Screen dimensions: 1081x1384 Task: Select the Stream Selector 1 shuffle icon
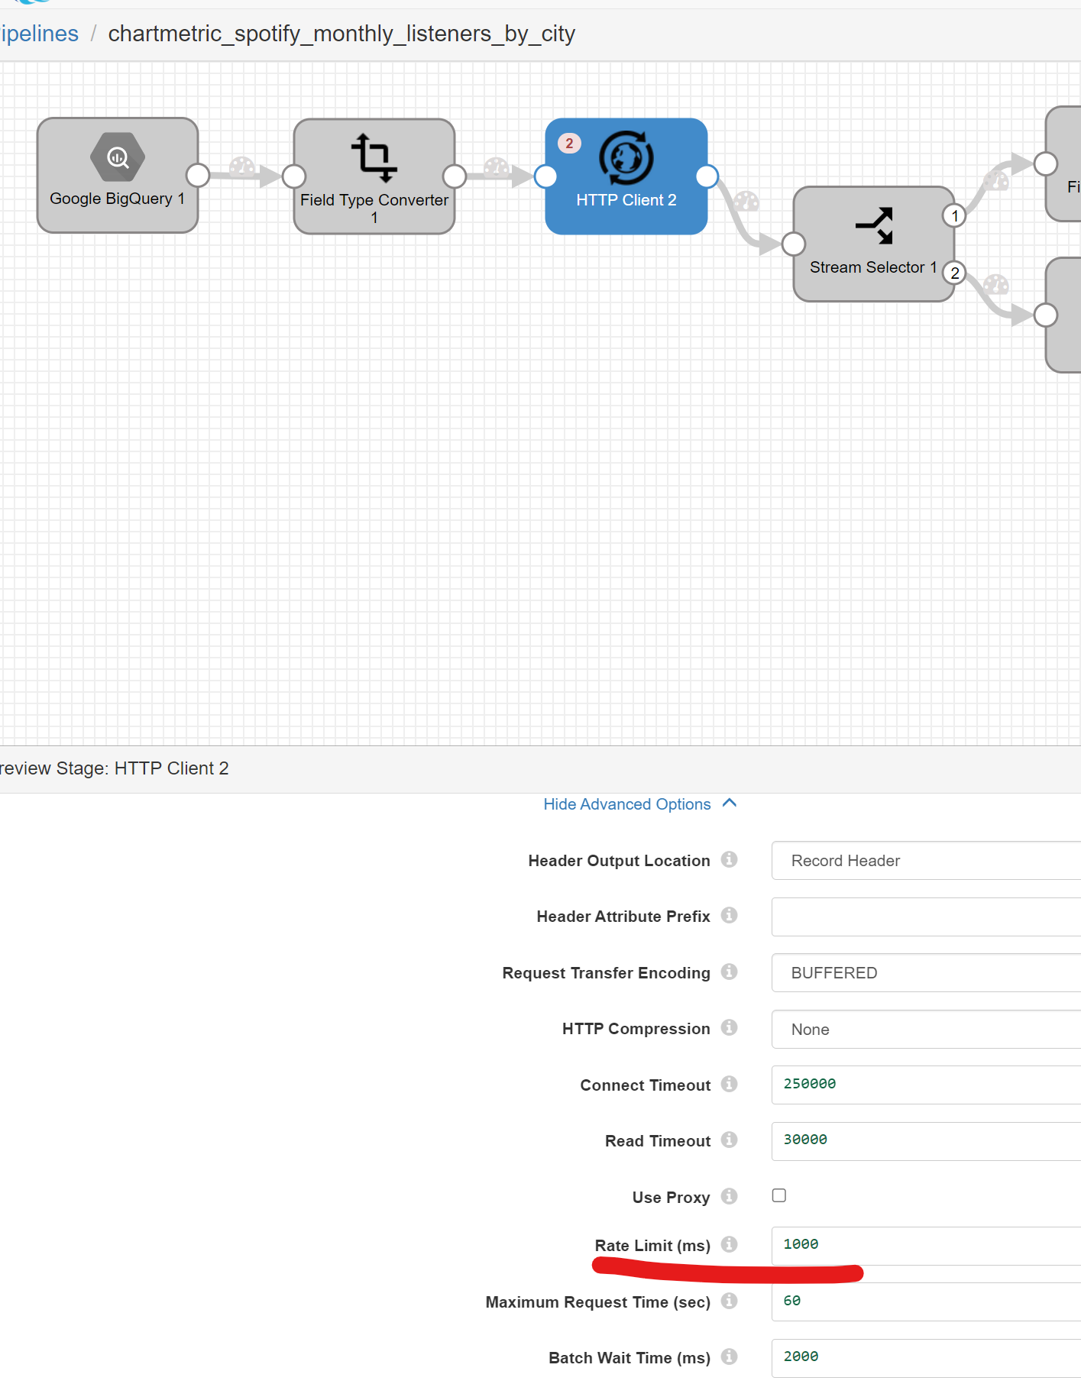click(x=874, y=225)
